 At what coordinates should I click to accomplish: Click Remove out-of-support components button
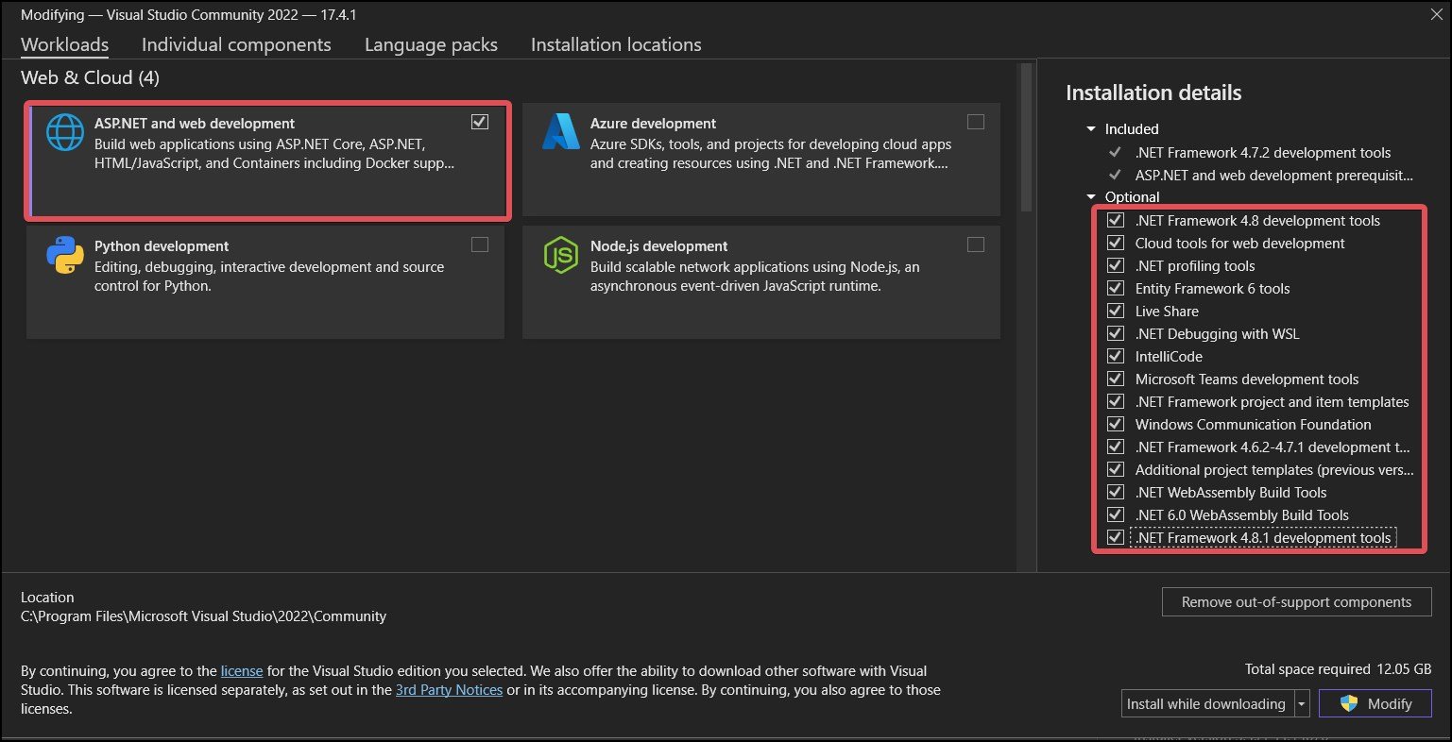click(1296, 602)
